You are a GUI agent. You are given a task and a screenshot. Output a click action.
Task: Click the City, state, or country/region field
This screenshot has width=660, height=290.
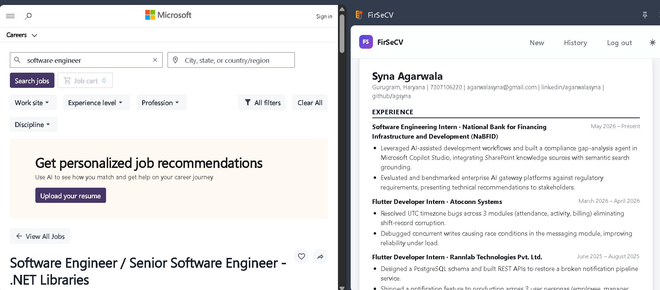pyautogui.click(x=231, y=60)
